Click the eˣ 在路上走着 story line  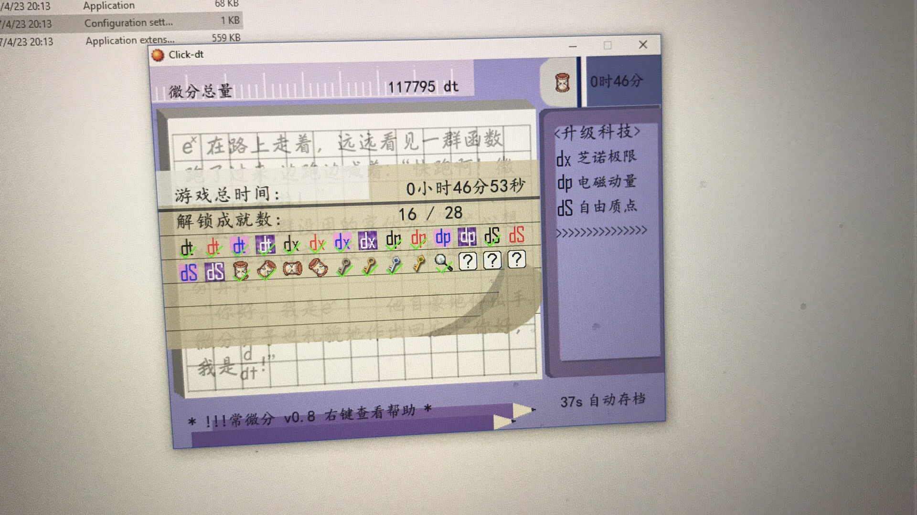pos(342,142)
